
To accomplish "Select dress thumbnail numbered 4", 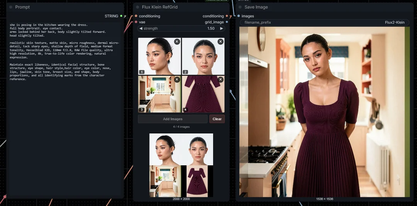I will (x=203, y=94).
